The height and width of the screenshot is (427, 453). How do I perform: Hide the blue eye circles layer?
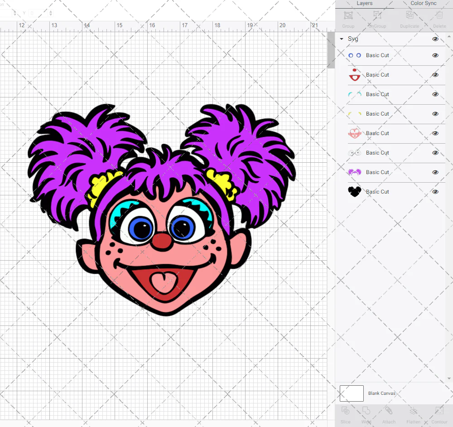435,55
